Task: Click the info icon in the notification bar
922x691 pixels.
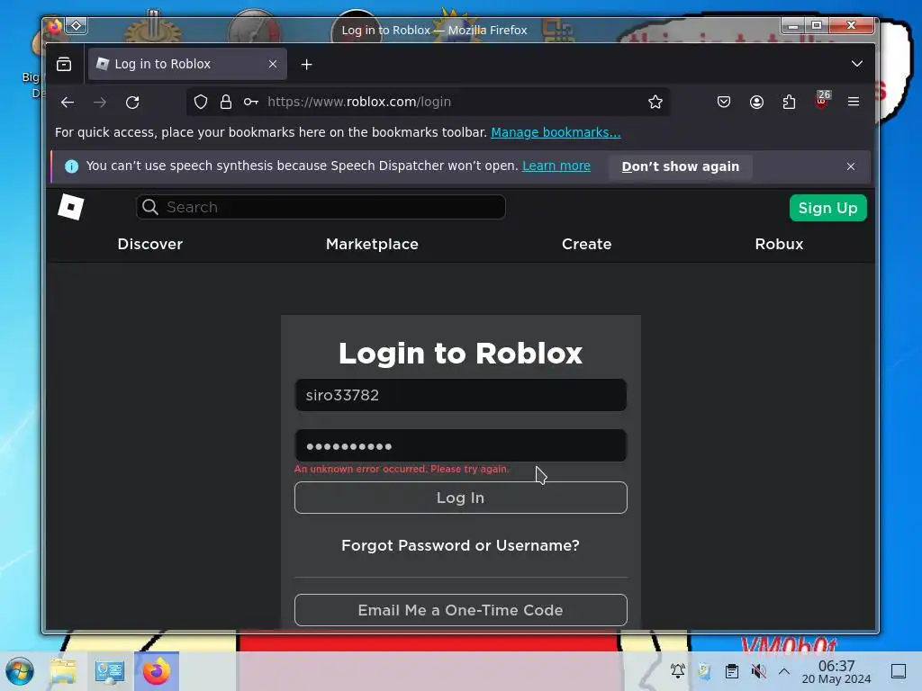Action: [72, 166]
